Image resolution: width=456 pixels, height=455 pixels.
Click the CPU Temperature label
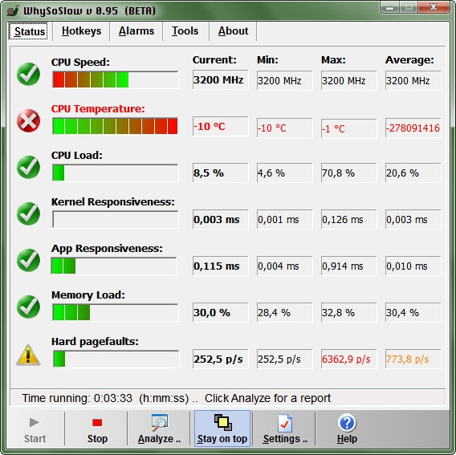(98, 108)
